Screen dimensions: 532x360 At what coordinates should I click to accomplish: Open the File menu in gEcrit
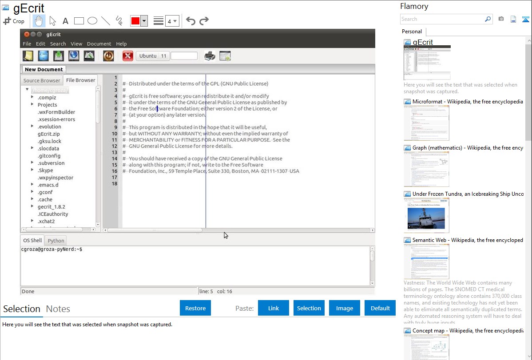(27, 44)
